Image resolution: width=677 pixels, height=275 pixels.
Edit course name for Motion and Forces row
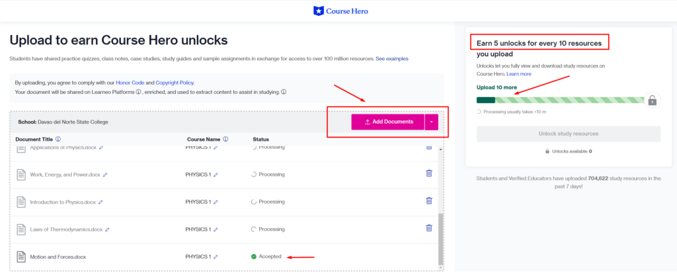tap(216, 257)
